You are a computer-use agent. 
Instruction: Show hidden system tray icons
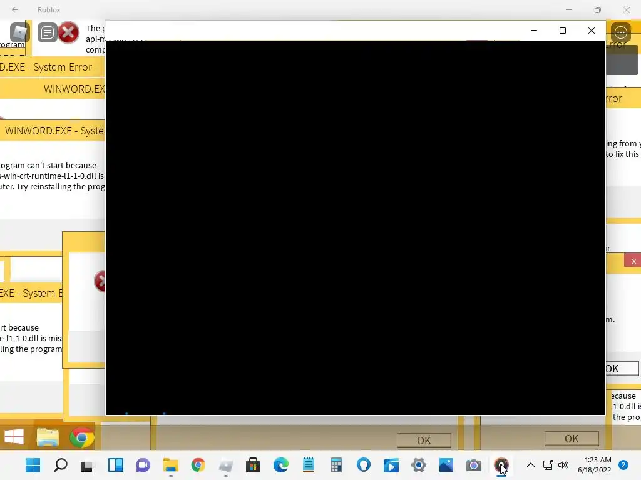(531, 465)
